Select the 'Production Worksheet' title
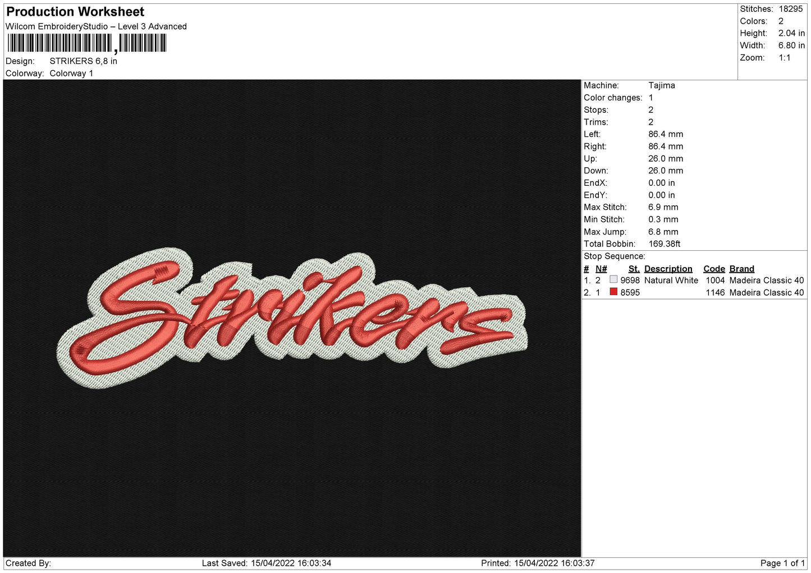Image resolution: width=811 pixels, height=573 pixels. point(75,12)
